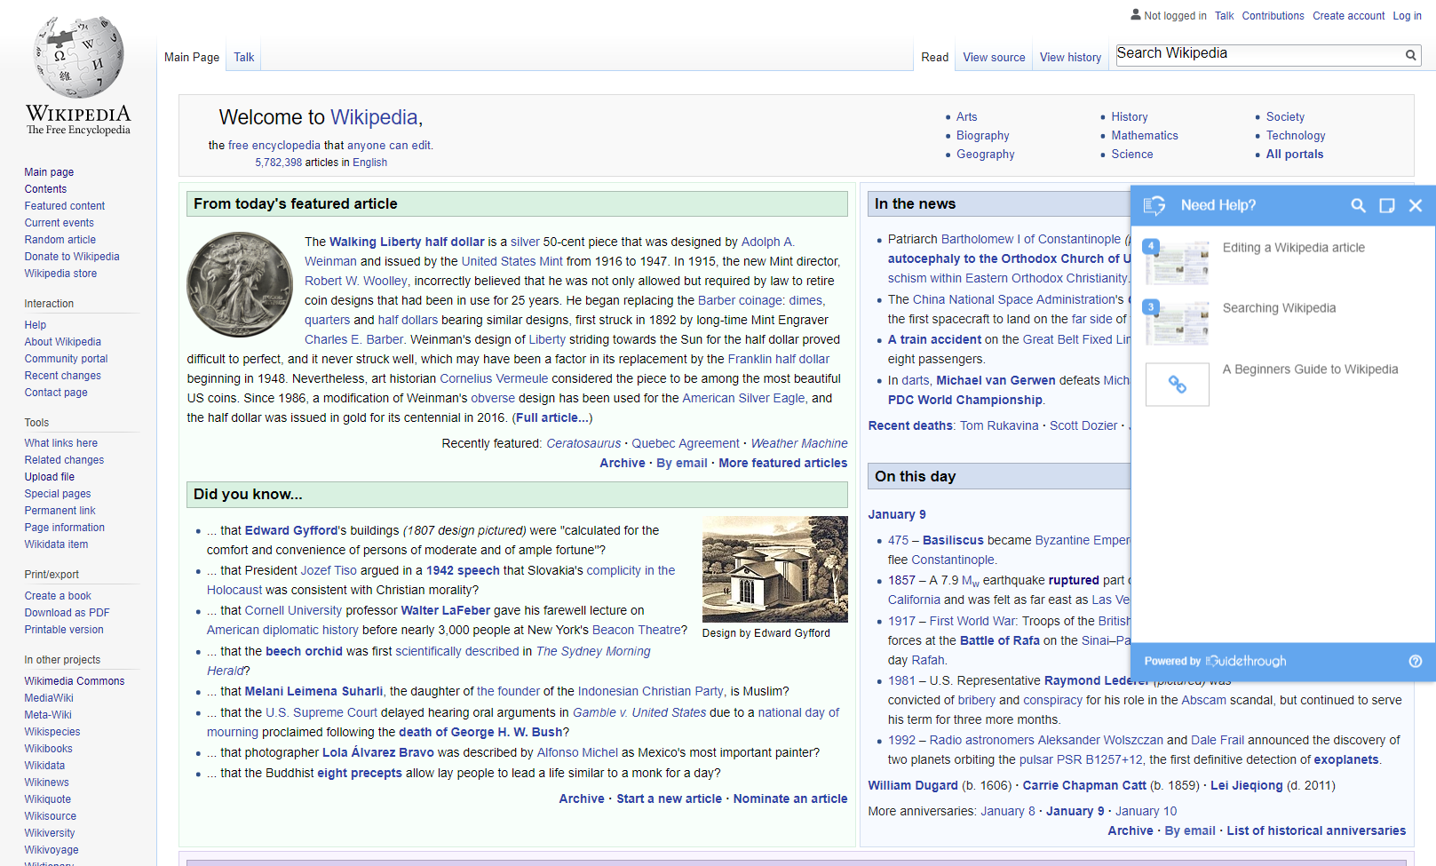This screenshot has width=1436, height=866.
Task: Click A Beginners Guide to Wikipedia title
Action: 1311,369
